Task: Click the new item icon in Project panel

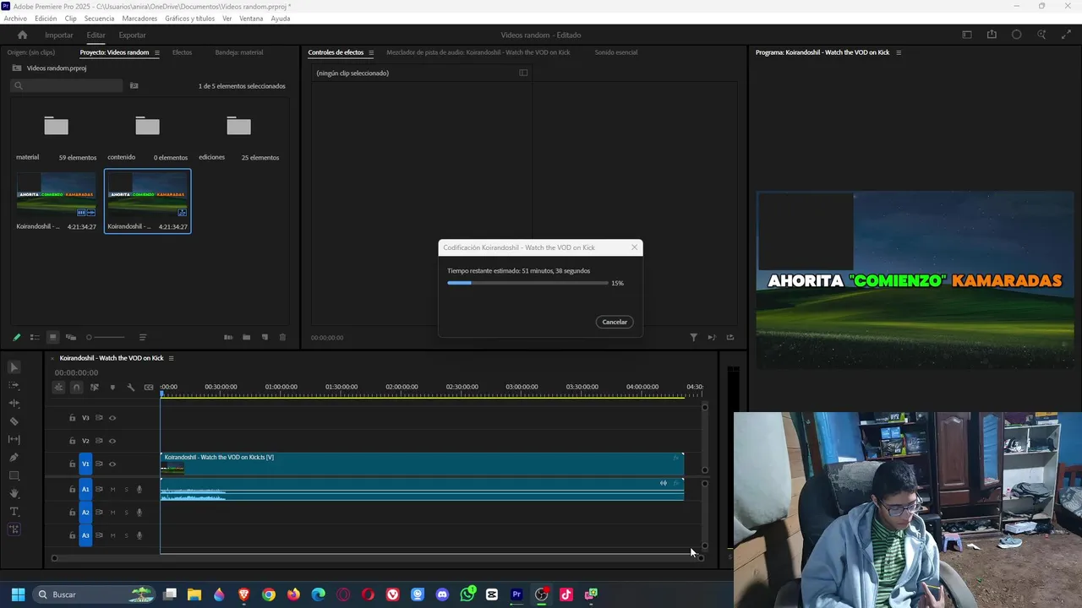Action: tap(265, 337)
